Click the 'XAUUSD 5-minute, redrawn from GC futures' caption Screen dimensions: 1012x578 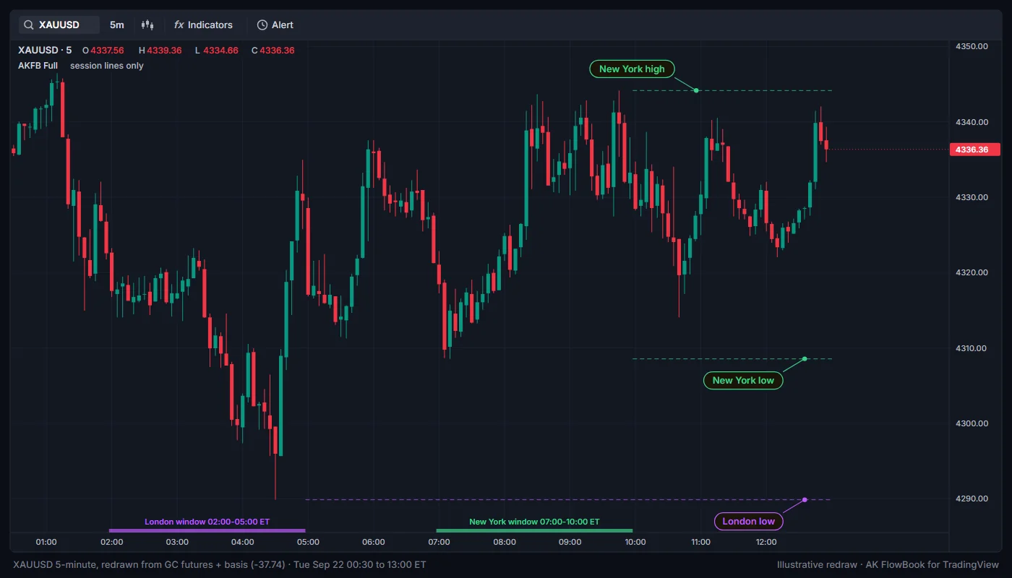pyautogui.click(x=219, y=564)
